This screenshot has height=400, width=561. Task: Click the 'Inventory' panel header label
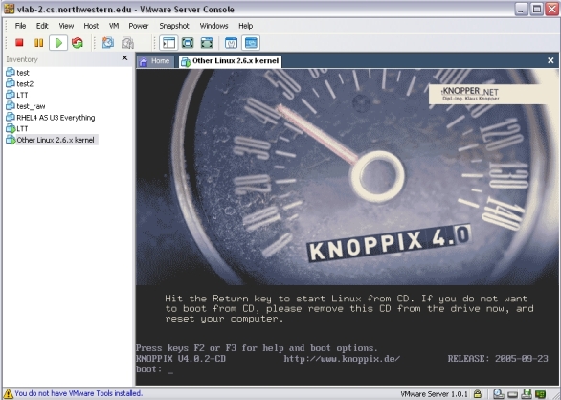pos(22,59)
